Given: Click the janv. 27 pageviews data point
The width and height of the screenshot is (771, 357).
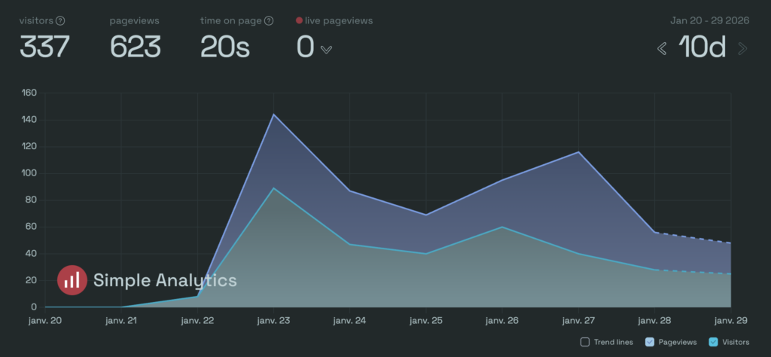Looking at the screenshot, I should click(x=578, y=152).
